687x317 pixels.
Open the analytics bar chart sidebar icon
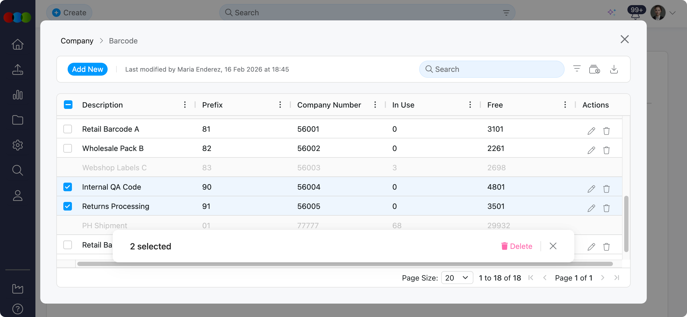click(x=18, y=95)
